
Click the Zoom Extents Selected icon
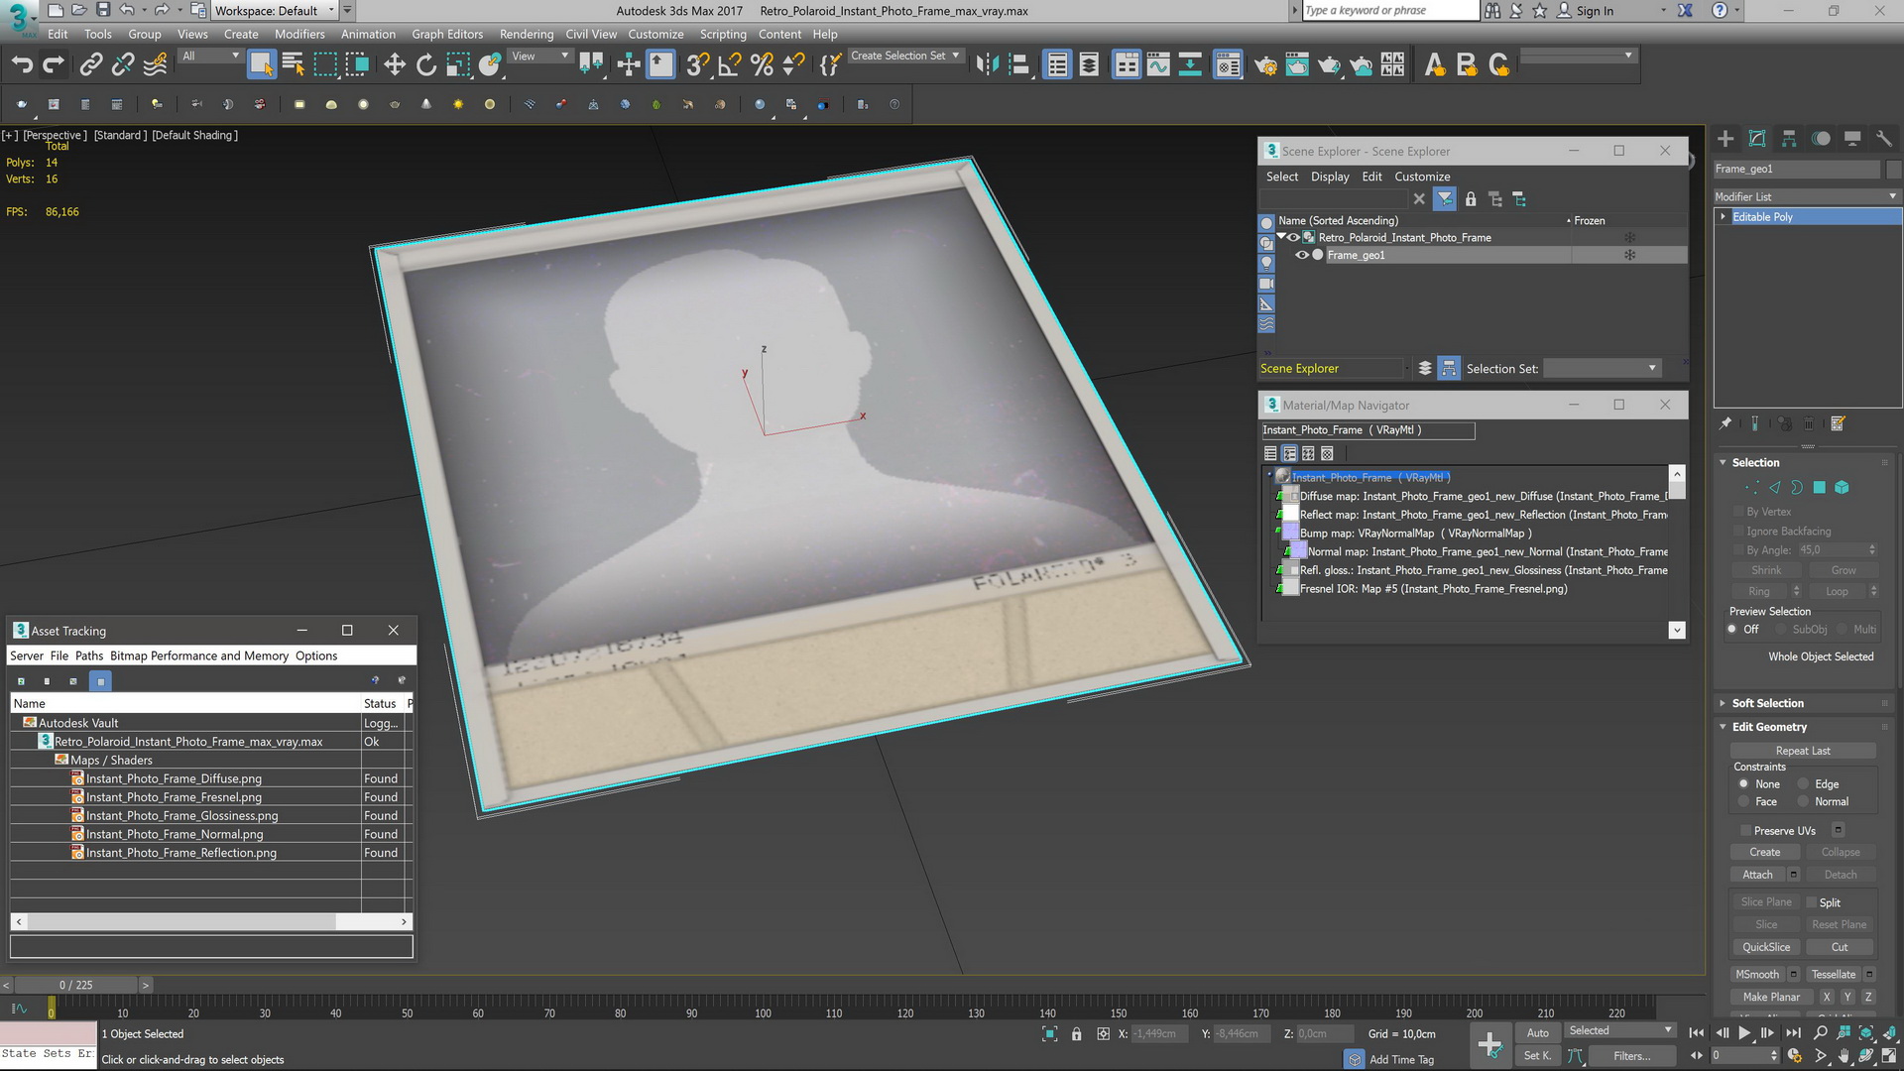pos(1866,1033)
